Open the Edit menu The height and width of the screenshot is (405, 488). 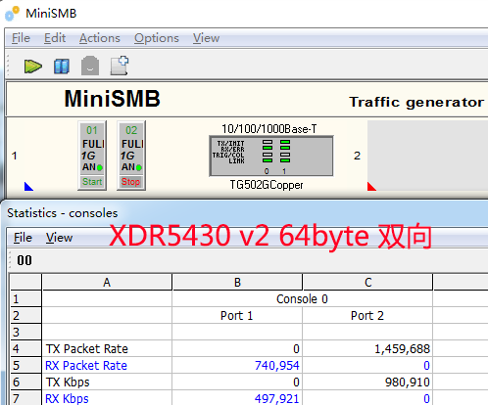(55, 38)
